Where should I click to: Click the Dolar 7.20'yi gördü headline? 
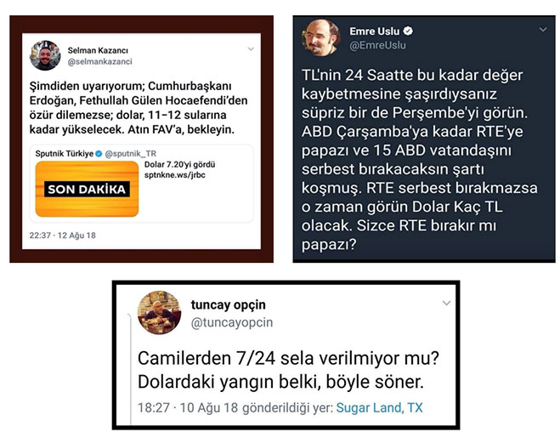pos(179,165)
